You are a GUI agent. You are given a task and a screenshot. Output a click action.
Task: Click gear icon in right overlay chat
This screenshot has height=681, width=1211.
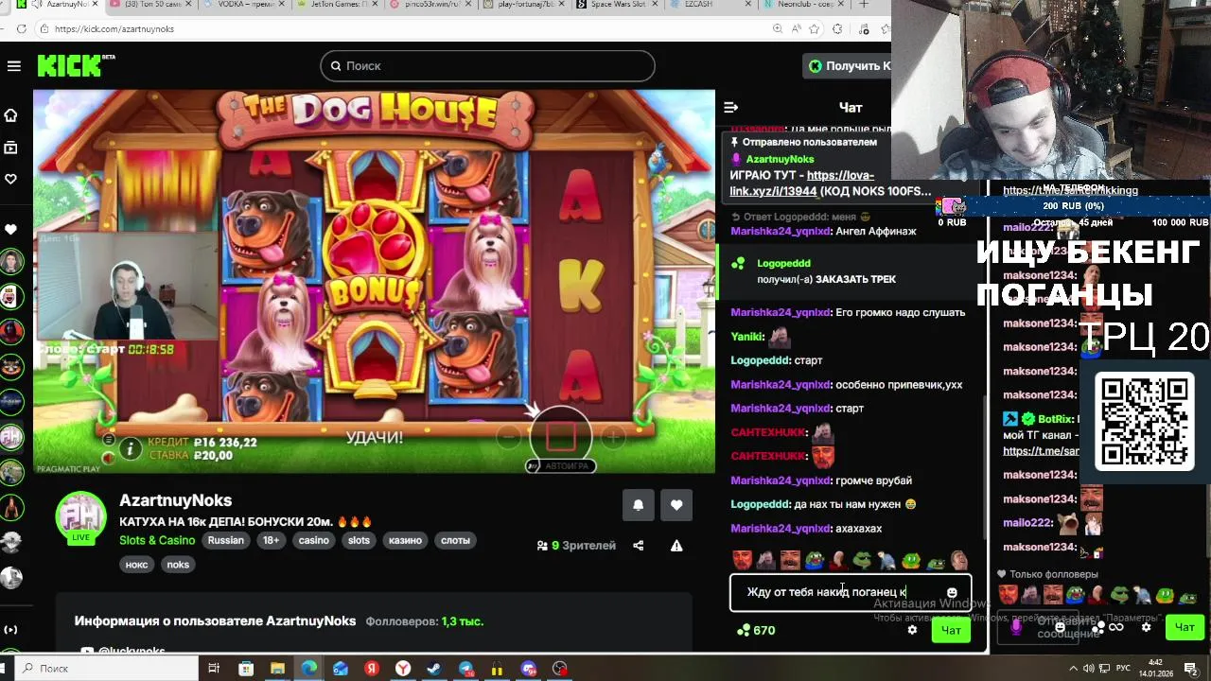point(1146,626)
